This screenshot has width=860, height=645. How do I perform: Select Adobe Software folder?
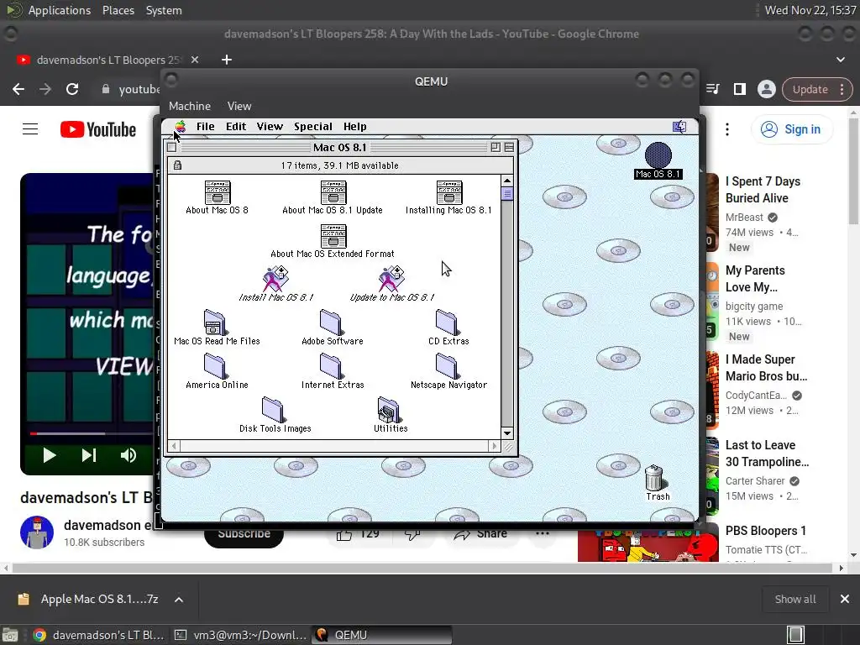331,322
